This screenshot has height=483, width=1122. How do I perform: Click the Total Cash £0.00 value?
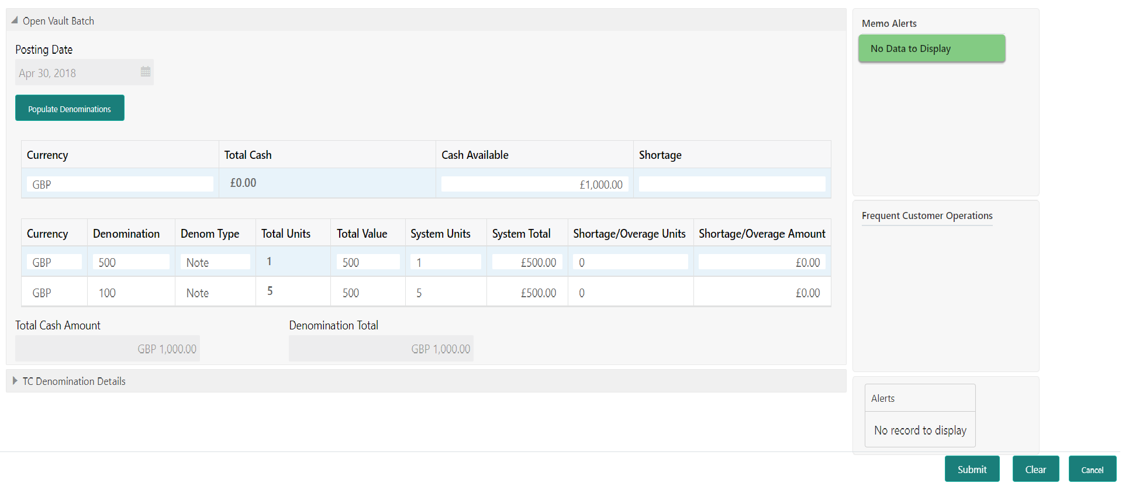click(x=243, y=183)
